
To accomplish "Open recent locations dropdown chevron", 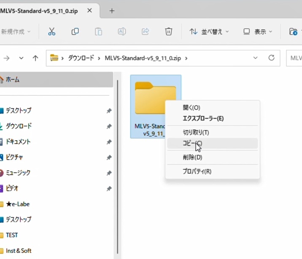I will 21,58.
